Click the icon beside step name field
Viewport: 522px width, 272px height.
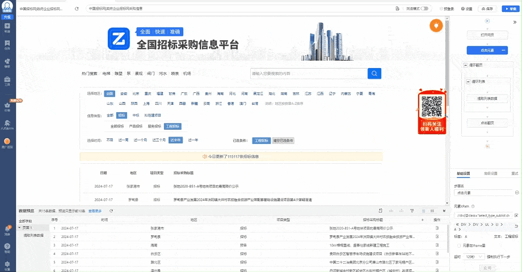[517, 193]
